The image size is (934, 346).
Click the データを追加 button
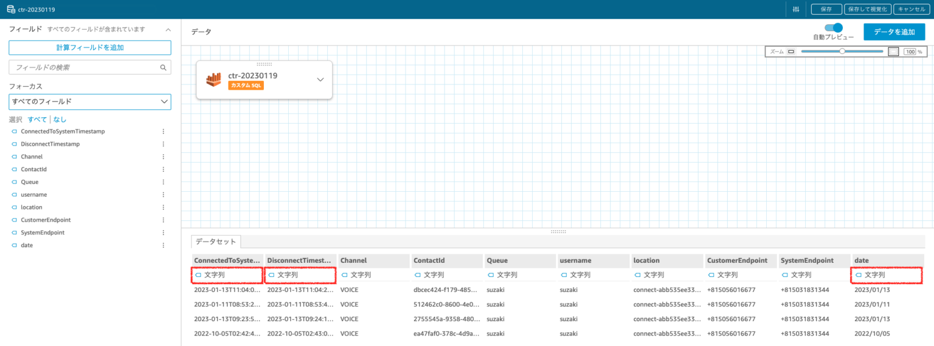pyautogui.click(x=894, y=32)
